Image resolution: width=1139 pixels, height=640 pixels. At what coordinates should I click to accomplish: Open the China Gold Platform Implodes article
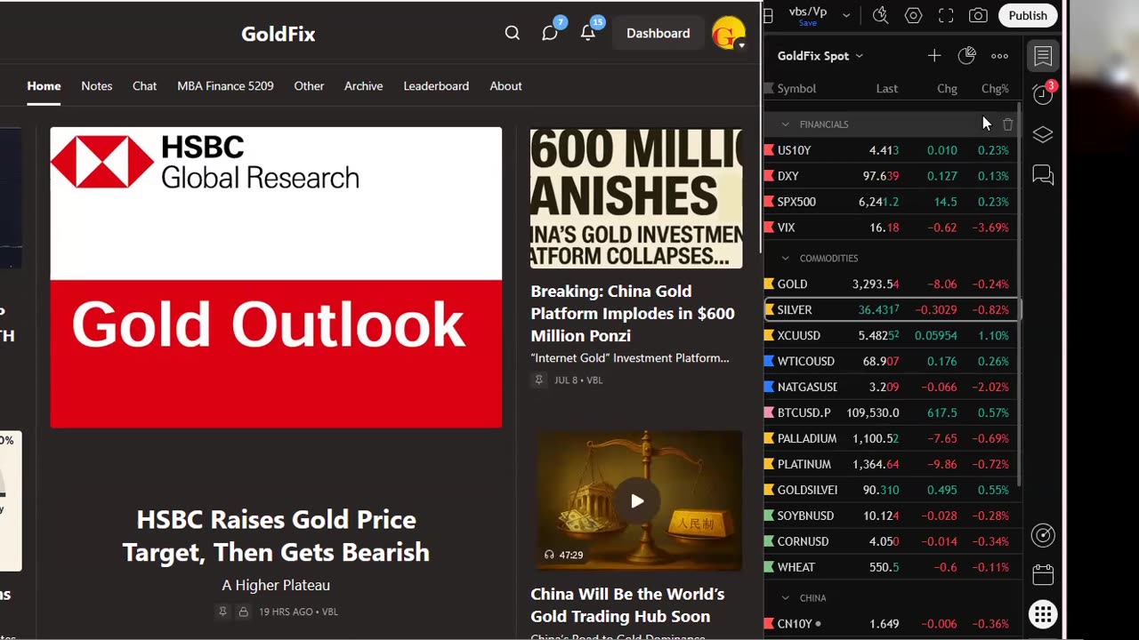click(x=633, y=314)
